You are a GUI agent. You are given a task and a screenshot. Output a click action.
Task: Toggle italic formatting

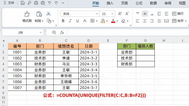(x=70, y=21)
